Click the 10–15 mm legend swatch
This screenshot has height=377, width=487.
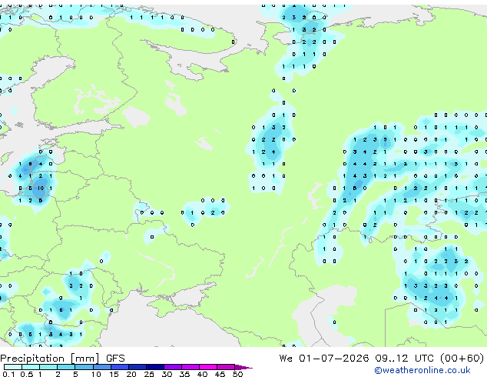[x=101, y=367]
